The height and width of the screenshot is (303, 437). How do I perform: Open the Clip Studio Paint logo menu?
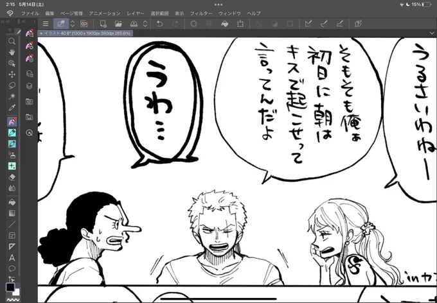click(x=10, y=13)
